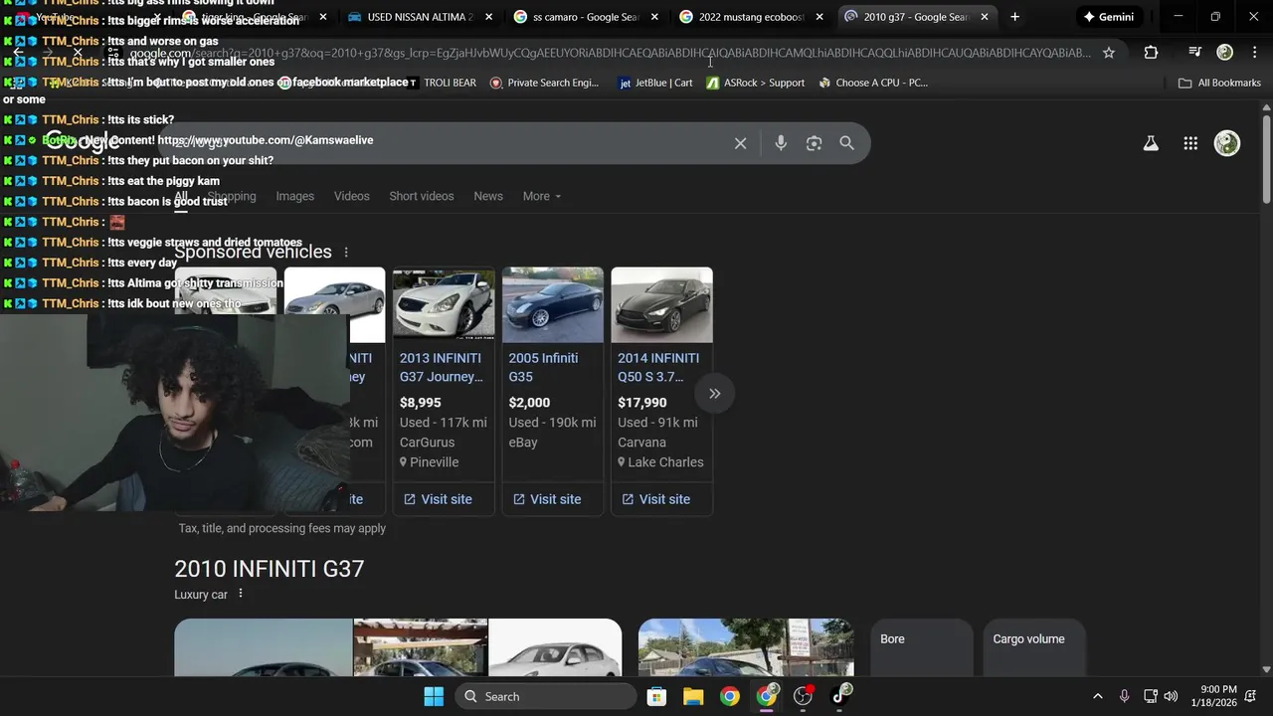The height and width of the screenshot is (716, 1273).
Task: Open Gemini button in Chrome
Action: (1108, 17)
